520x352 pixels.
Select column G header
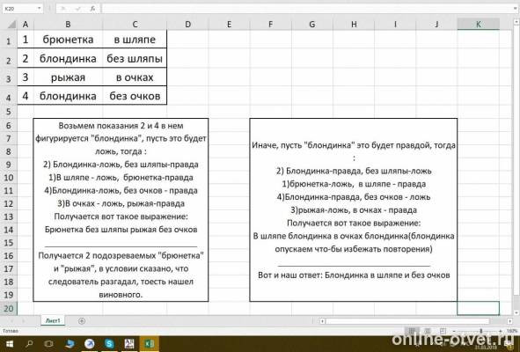[312, 25]
